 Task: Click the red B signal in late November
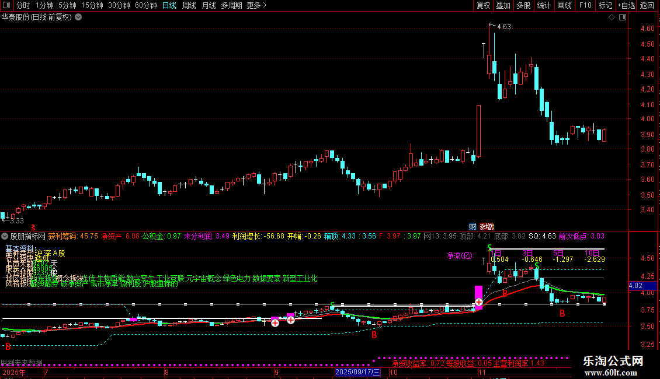562,314
